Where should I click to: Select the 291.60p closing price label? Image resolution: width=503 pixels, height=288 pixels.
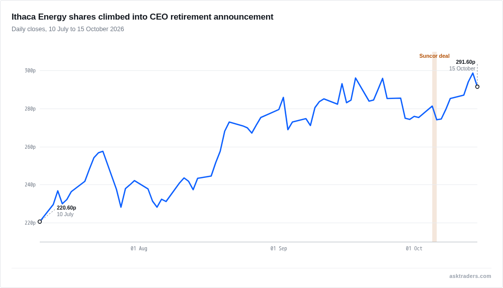coord(465,62)
